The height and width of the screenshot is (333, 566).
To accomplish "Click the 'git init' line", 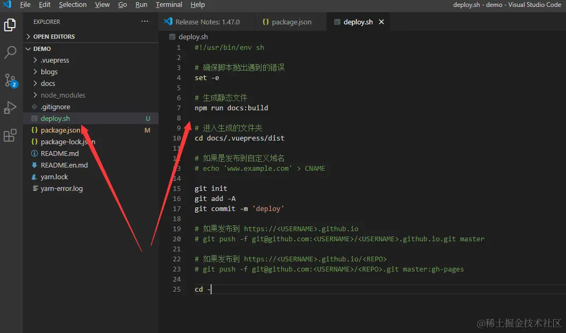I will click(211, 188).
